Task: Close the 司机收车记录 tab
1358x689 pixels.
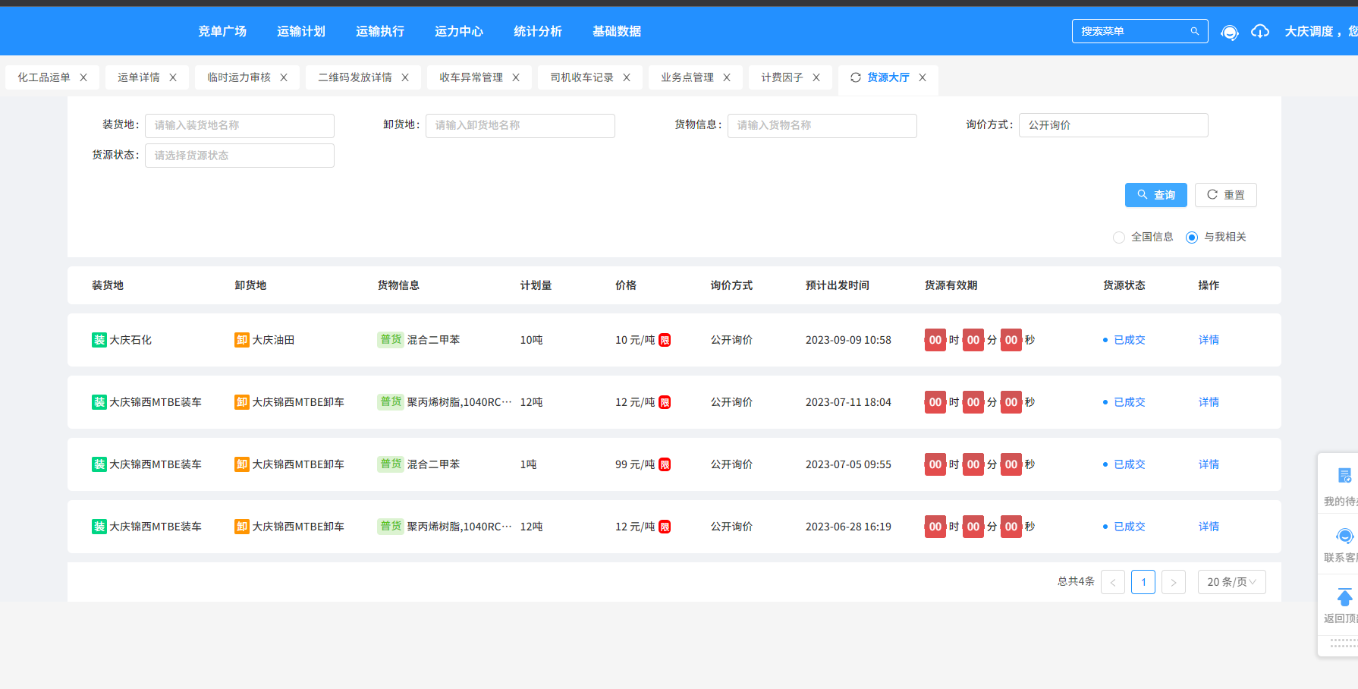Action: tap(627, 77)
